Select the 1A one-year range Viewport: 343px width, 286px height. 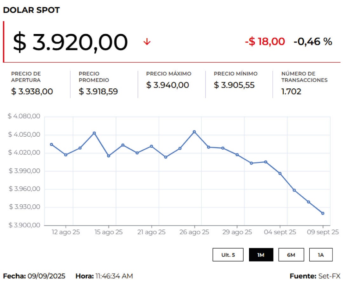(x=321, y=255)
